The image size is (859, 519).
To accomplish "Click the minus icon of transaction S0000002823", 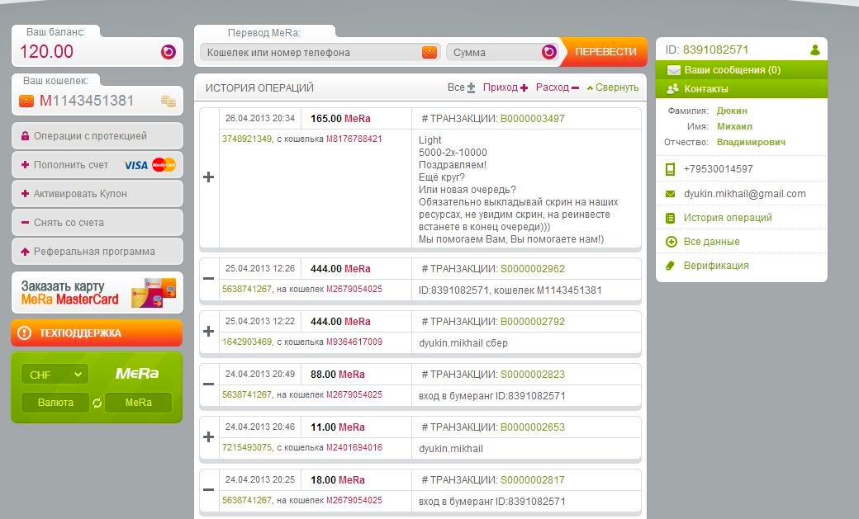I will (x=209, y=385).
